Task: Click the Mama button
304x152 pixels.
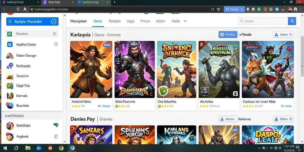Action: [228, 119]
